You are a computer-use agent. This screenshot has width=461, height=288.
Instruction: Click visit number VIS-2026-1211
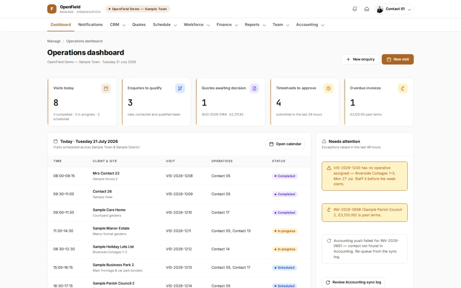pyautogui.click(x=178, y=231)
